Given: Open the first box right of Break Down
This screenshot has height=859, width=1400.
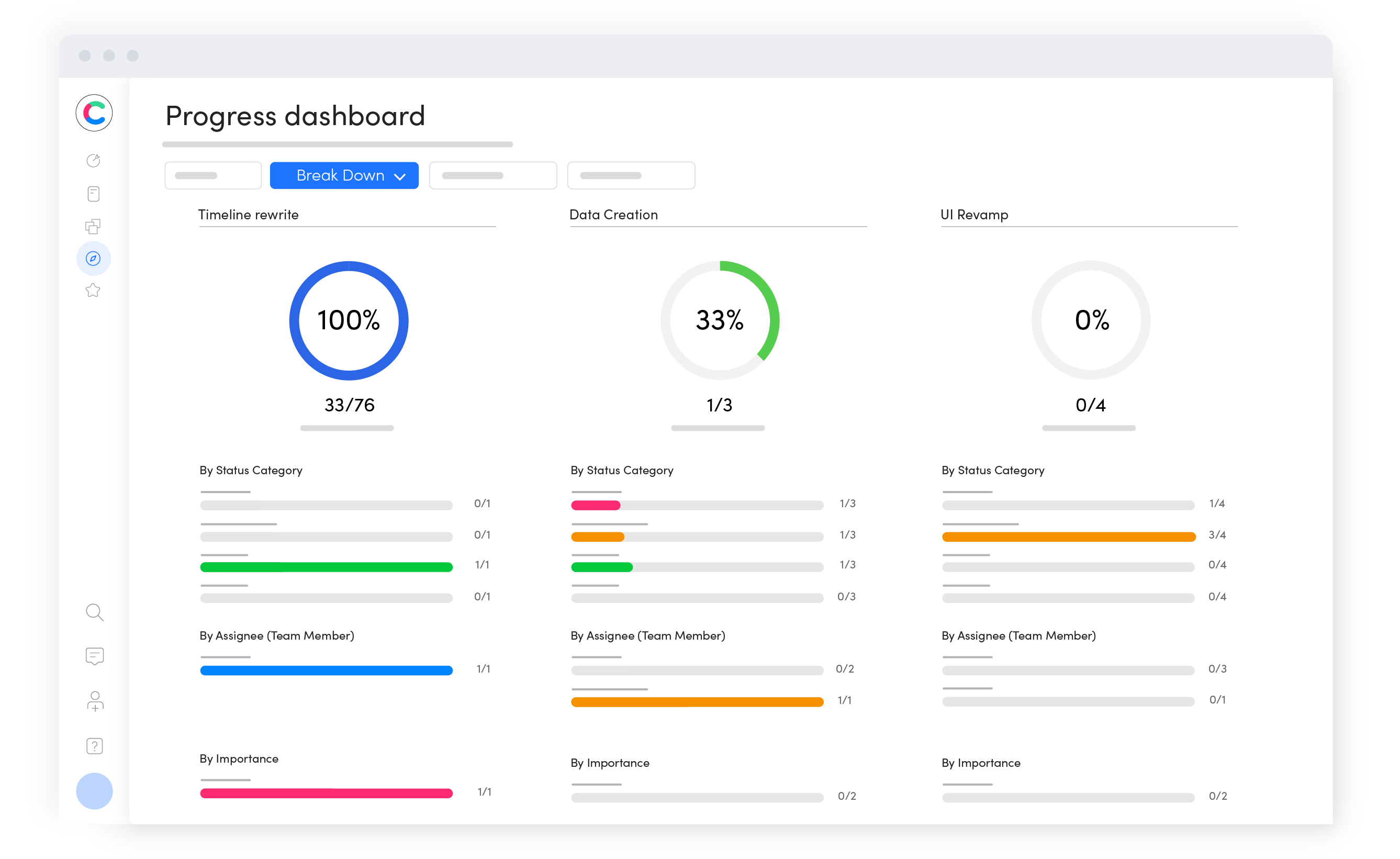Looking at the screenshot, I should click(492, 175).
